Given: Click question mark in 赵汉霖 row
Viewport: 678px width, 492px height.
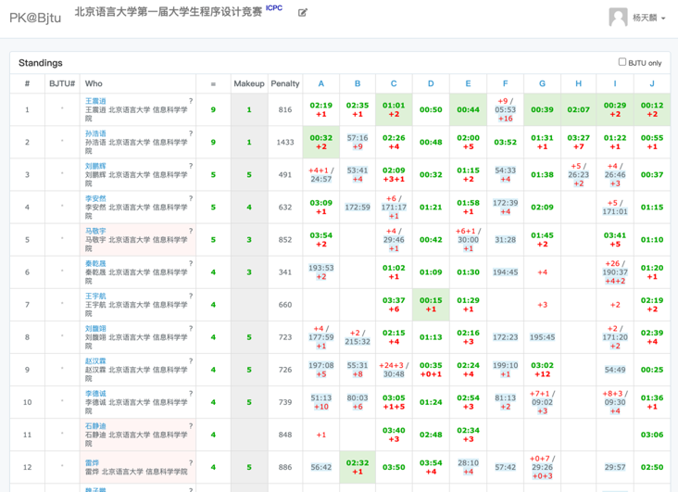Looking at the screenshot, I should [x=191, y=360].
